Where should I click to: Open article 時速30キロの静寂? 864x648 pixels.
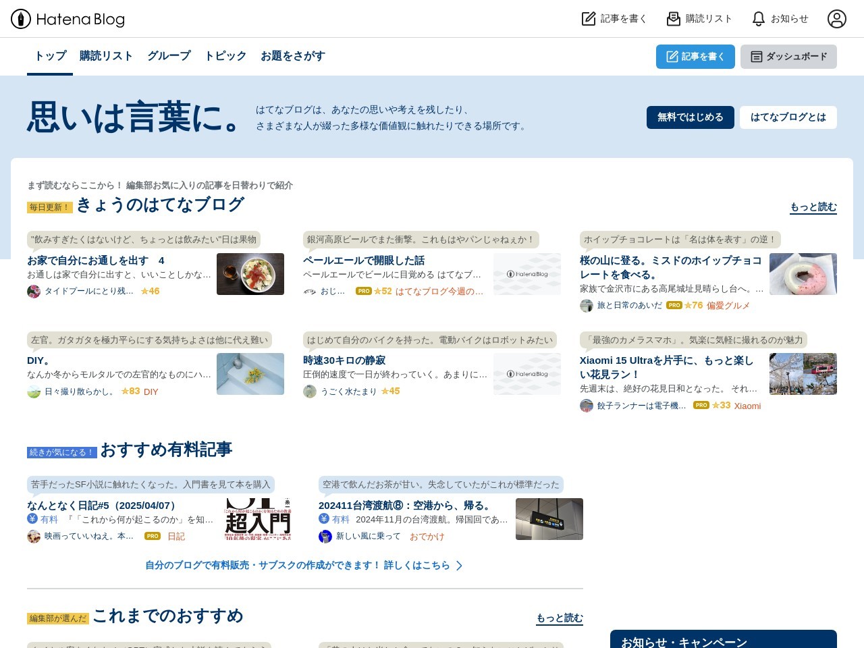[x=344, y=360]
